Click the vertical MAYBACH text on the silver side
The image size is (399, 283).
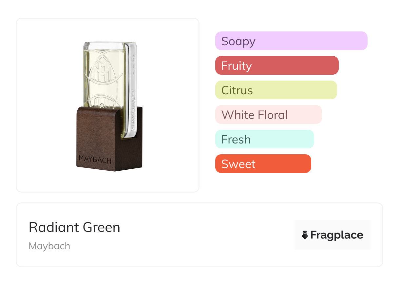133,111
